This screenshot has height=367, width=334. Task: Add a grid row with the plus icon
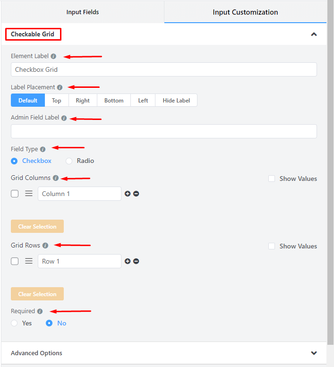(128, 261)
